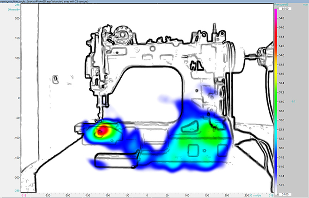Click the '50 mm/div' label on horizontal axis
This screenshot has height=198, width=309.
256,195
